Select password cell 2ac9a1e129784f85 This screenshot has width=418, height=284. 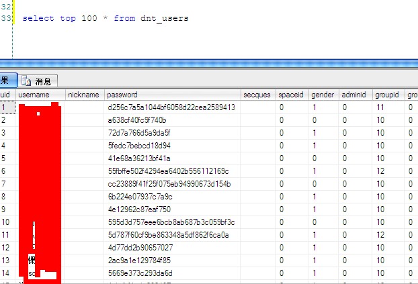coord(173,261)
